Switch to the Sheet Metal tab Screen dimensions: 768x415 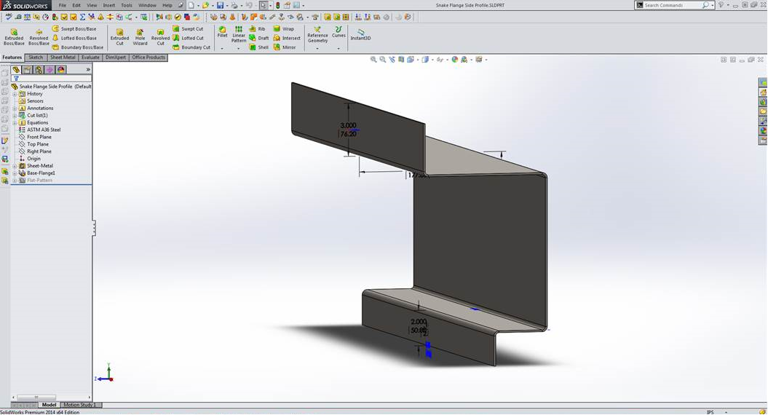62,58
